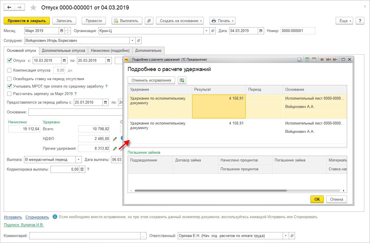This screenshot has height=243, width=370.
Task: Open calculator icon in dialog title bar
Action: point(307,60)
